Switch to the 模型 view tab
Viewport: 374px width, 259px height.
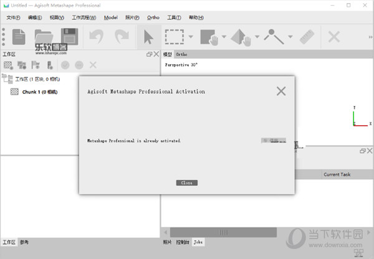(x=168, y=54)
